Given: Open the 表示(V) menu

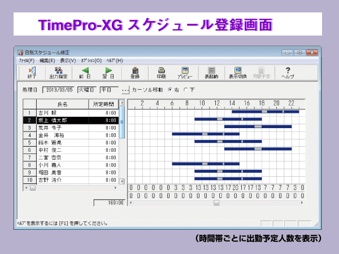Looking at the screenshot, I should [x=68, y=60].
